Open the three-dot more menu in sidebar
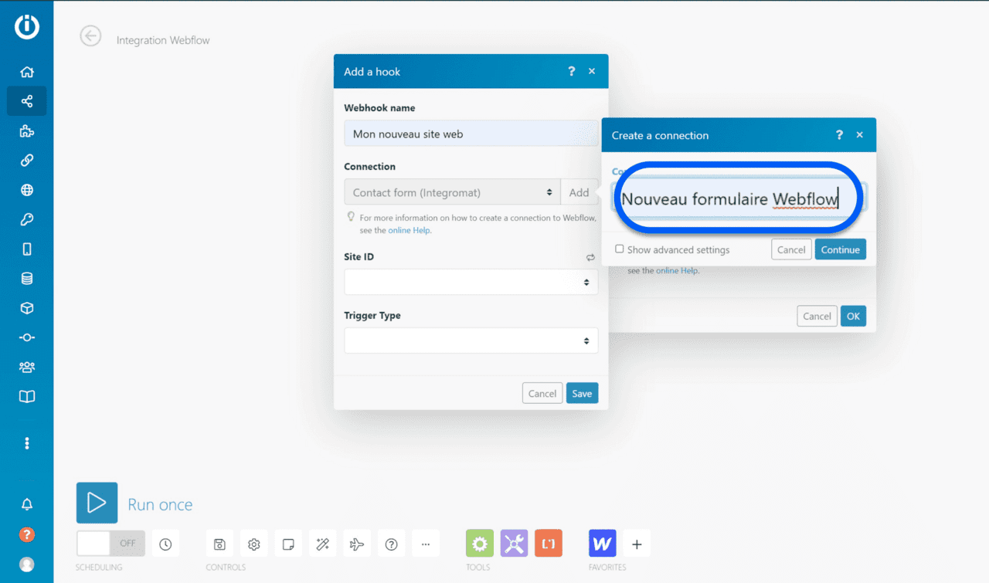 (x=27, y=443)
